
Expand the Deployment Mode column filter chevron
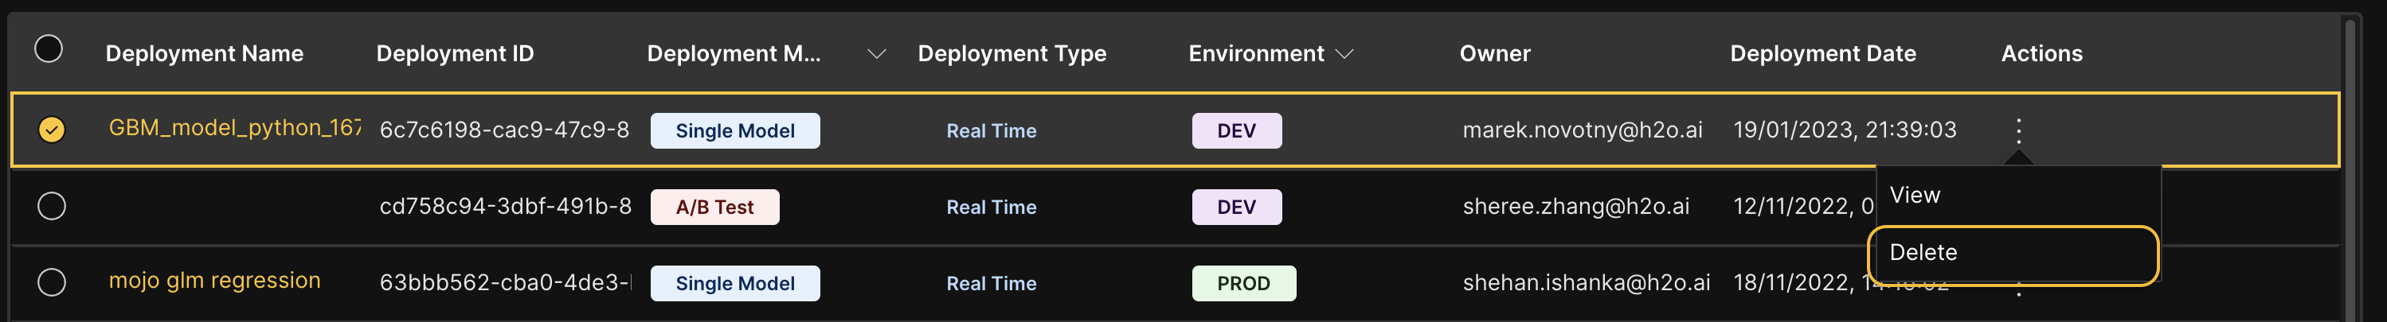[x=875, y=54]
